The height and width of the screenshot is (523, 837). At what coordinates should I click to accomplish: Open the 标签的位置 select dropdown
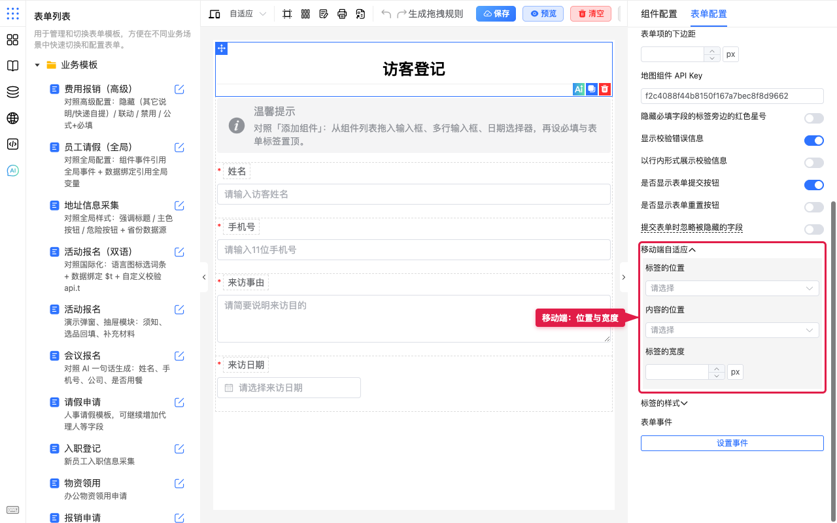pyautogui.click(x=732, y=288)
